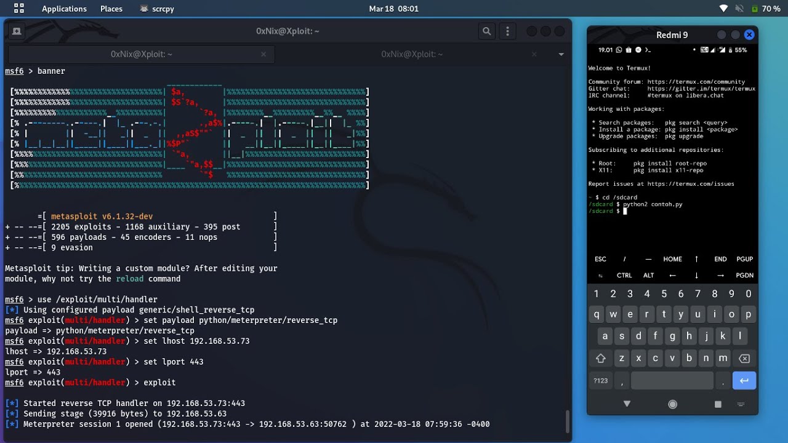Image resolution: width=788 pixels, height=443 pixels.
Task: Tap the space bar on phone keyboard
Action: (672, 381)
